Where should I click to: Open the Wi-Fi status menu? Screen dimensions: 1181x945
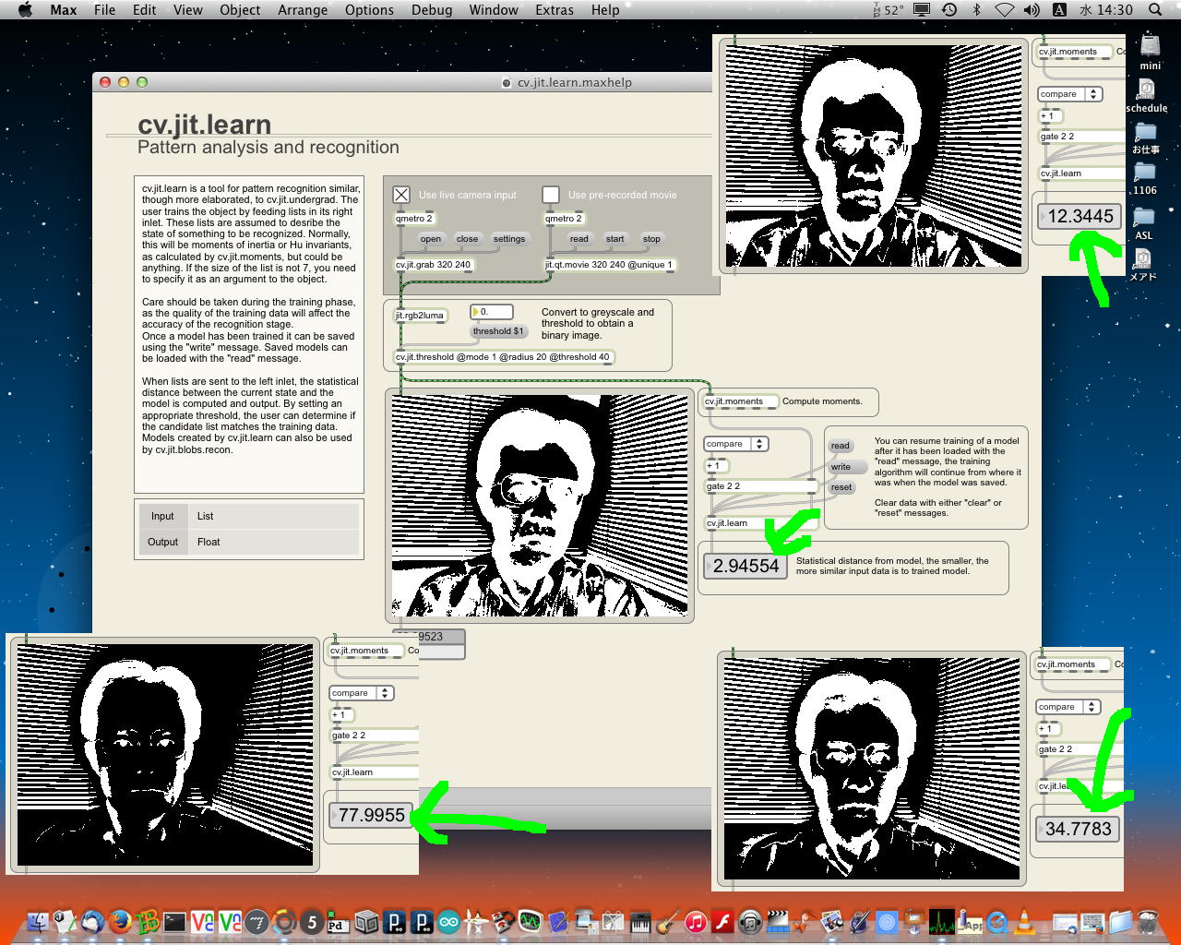pos(1004,9)
